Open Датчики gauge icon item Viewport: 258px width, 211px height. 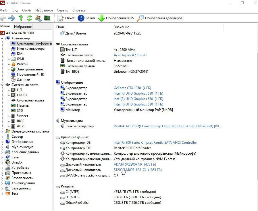[21, 80]
